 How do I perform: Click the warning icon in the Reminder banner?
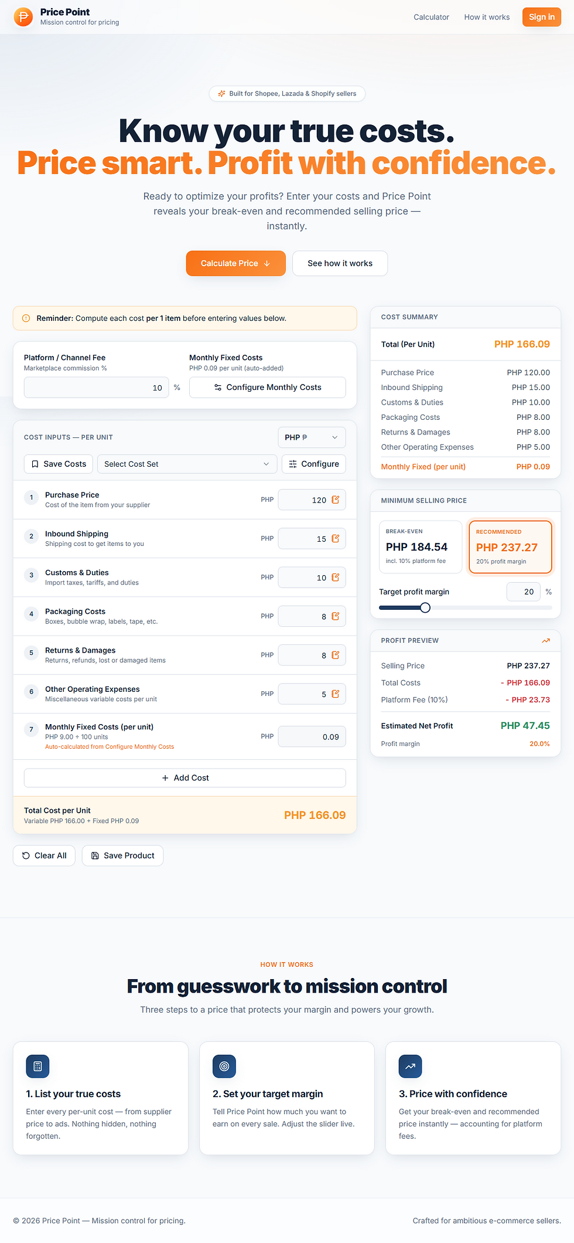click(26, 318)
